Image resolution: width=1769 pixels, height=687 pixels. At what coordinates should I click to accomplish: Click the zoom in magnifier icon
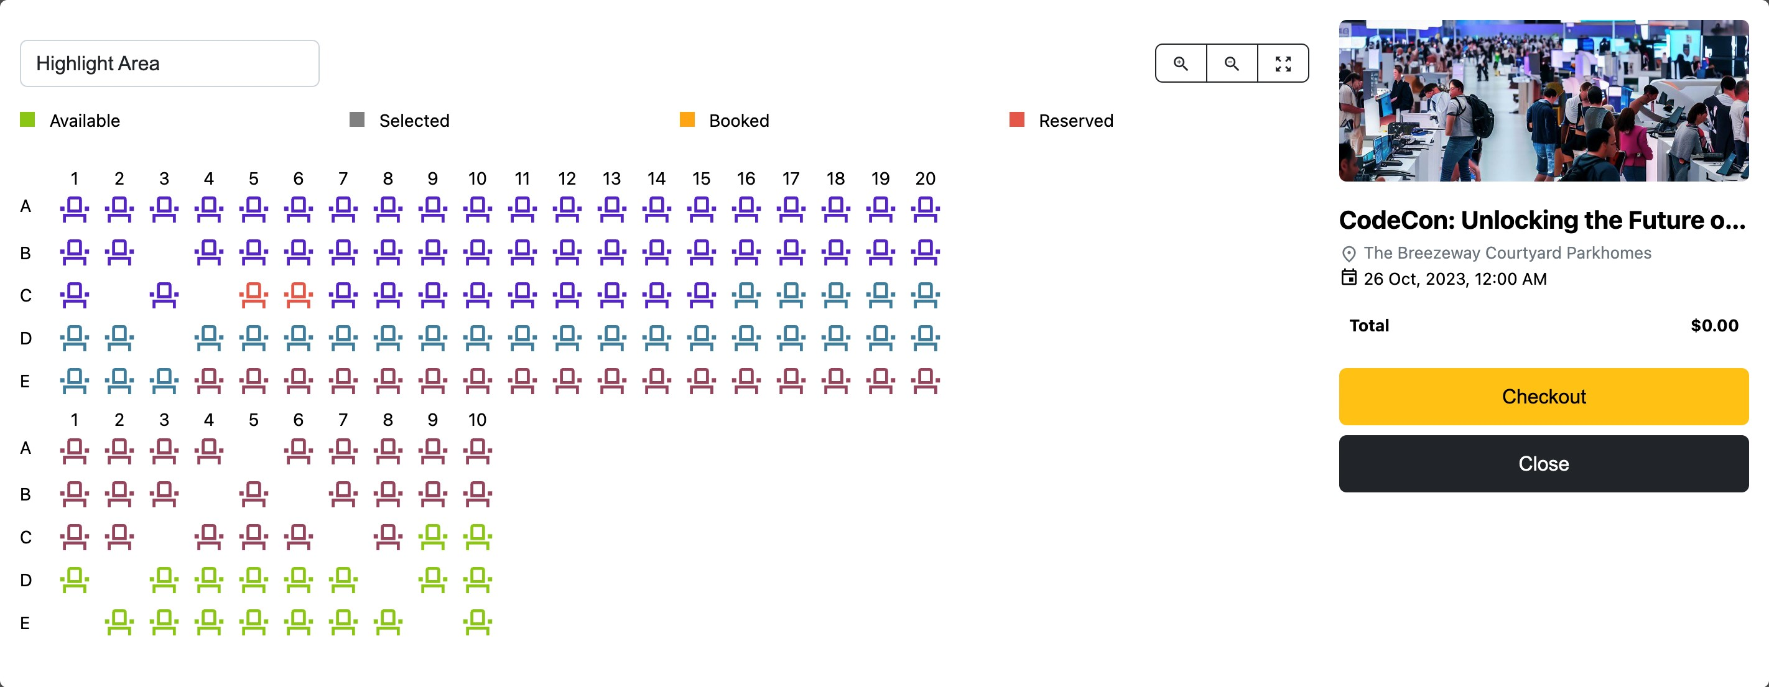tap(1181, 63)
